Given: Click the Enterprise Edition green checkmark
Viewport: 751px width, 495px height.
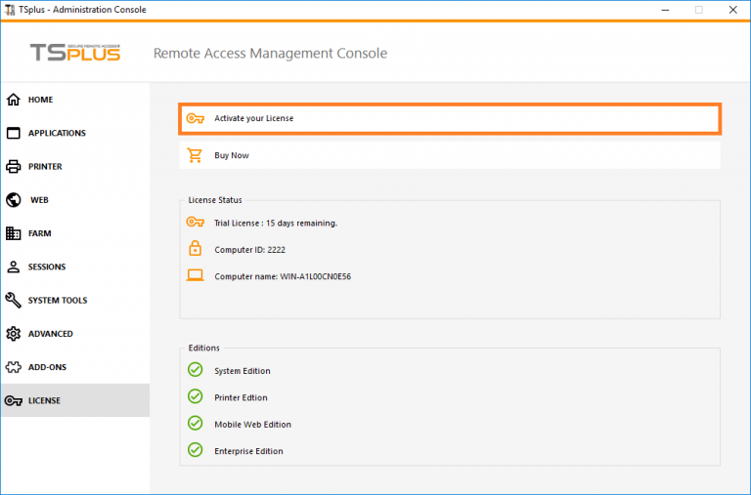Looking at the screenshot, I should (196, 450).
